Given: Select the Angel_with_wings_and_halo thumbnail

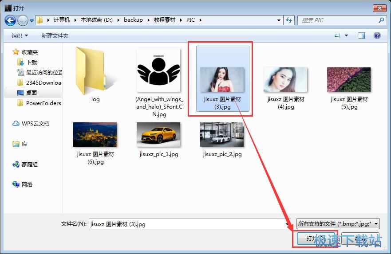Looking at the screenshot, I should click(x=158, y=70).
